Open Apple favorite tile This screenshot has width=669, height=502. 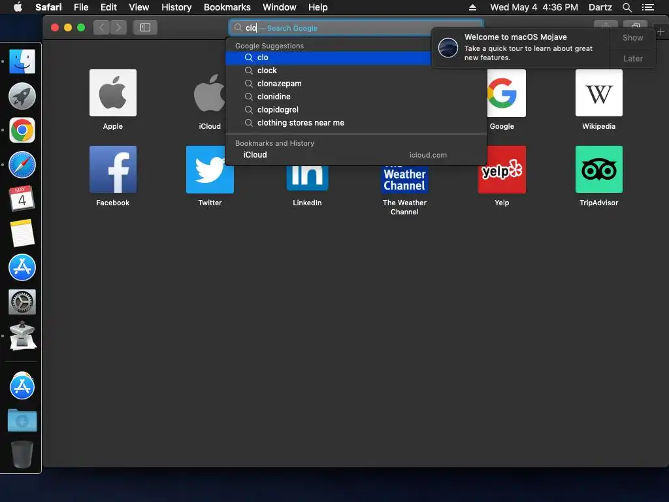pos(112,93)
